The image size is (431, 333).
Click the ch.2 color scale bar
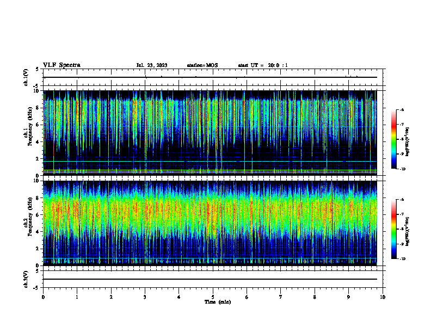click(393, 229)
